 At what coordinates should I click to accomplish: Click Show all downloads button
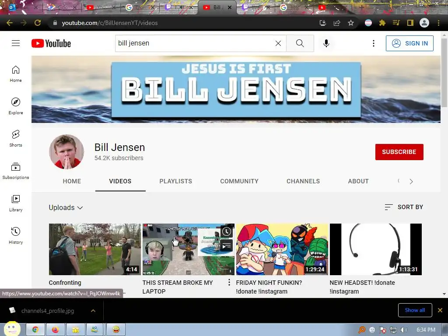pyautogui.click(x=415, y=310)
